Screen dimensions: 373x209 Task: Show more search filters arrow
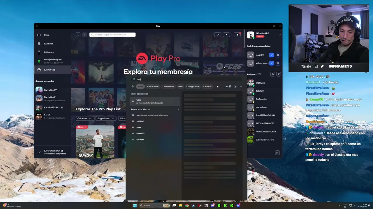coord(218,87)
